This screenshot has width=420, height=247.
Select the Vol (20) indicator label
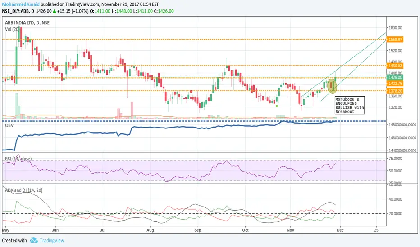point(12,29)
